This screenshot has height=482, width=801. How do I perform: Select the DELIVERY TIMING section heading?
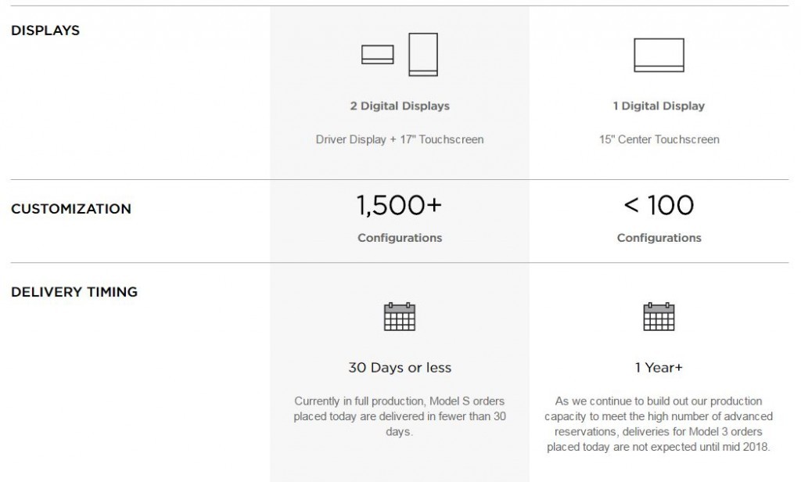[74, 292]
